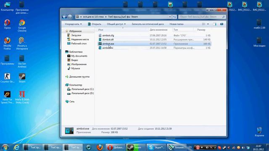Sort files by the Размер column
269x151 pixels.
(203, 30)
